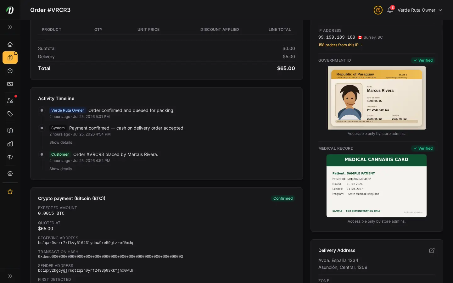Image resolution: width=453 pixels, height=283 pixels.
Task: Click the PRODUCT column header
Action: [x=52, y=30]
